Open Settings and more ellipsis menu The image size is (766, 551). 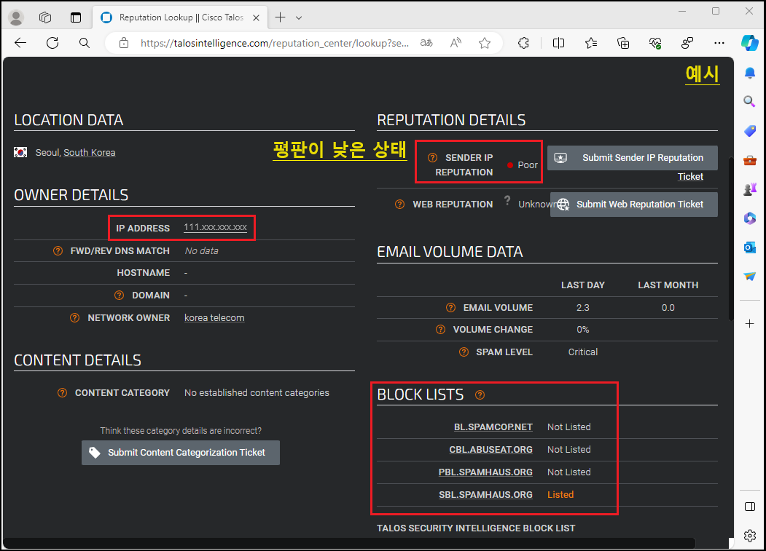coord(719,43)
